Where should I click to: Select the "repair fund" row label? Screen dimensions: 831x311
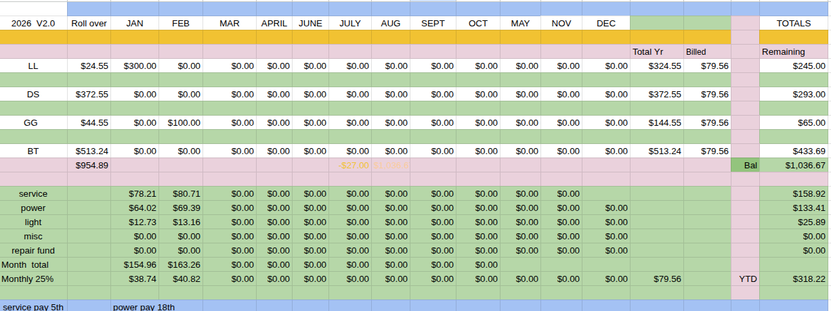pos(33,250)
